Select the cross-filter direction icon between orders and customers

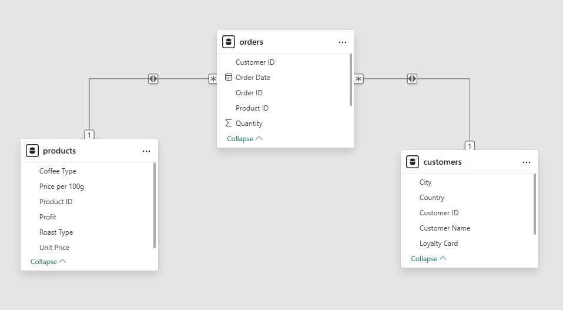click(x=412, y=79)
